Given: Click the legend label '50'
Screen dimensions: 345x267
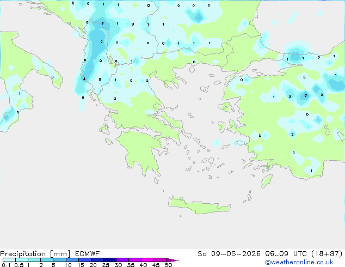Looking at the screenshot, I should 168,265.
